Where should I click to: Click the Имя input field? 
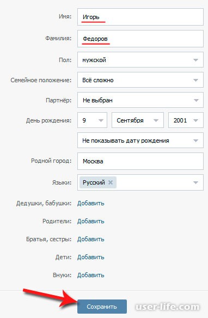(140, 17)
